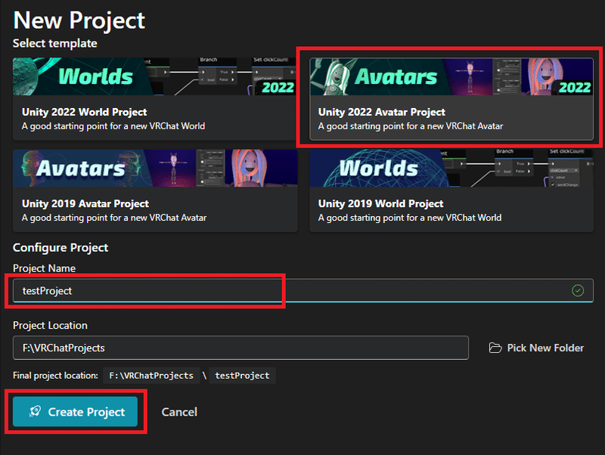Click the Project Name label
Image resolution: width=605 pixels, height=455 pixels.
click(x=45, y=268)
